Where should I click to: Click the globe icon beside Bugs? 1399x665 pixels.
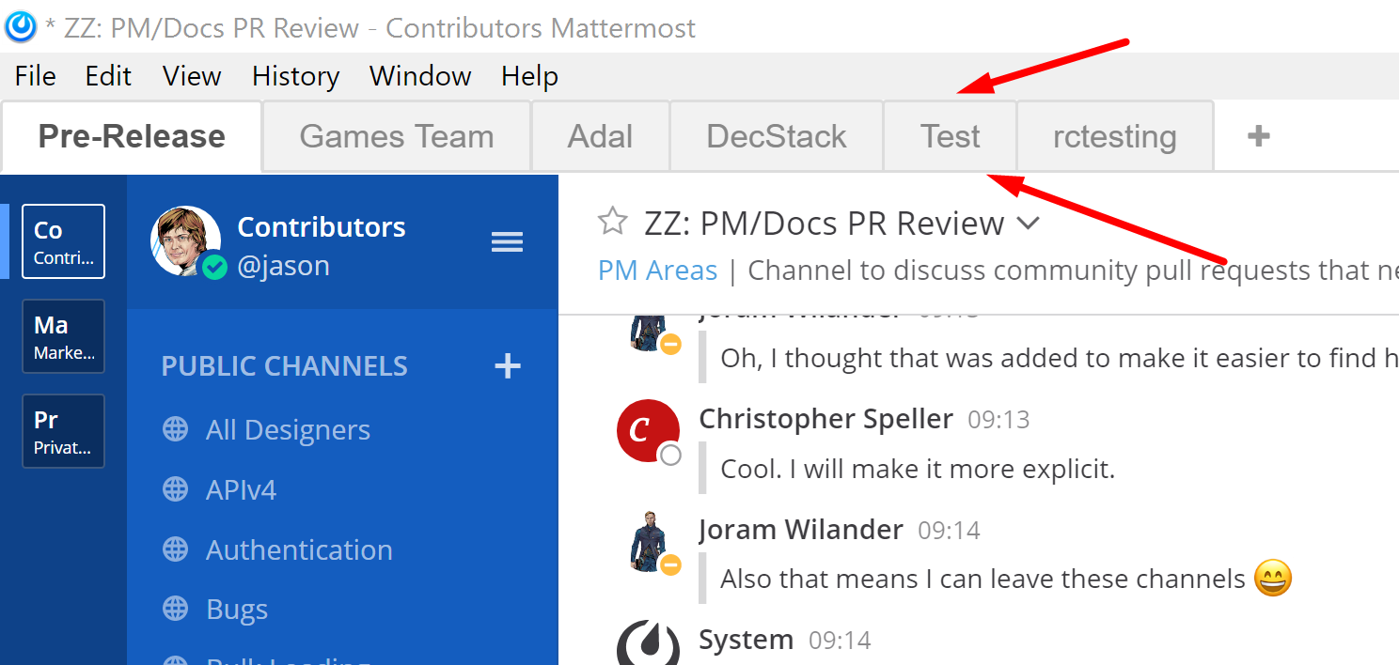(175, 610)
